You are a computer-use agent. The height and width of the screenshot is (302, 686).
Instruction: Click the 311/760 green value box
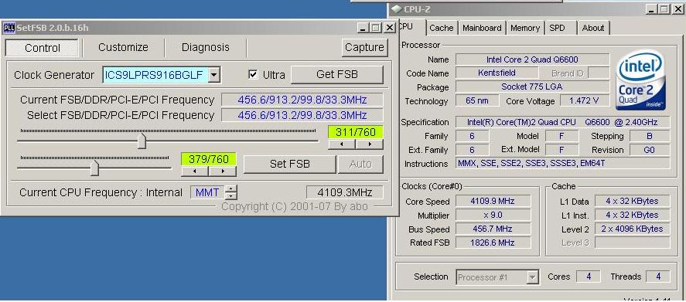(356, 132)
